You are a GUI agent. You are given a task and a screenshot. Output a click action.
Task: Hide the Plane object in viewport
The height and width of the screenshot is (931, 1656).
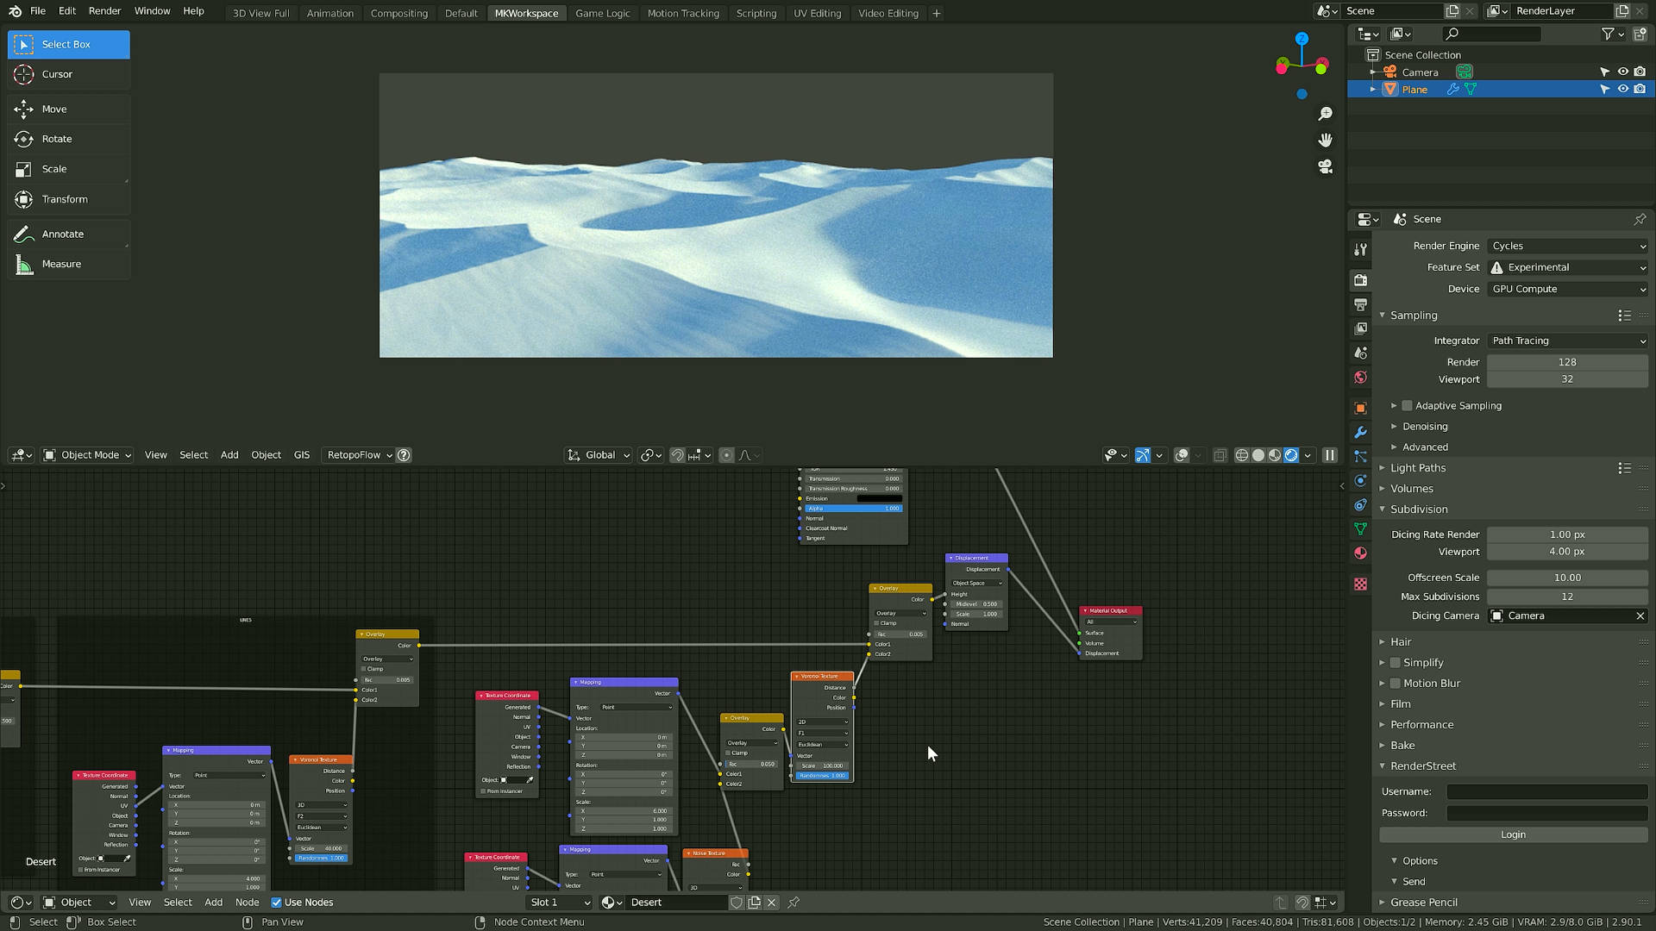(x=1622, y=90)
